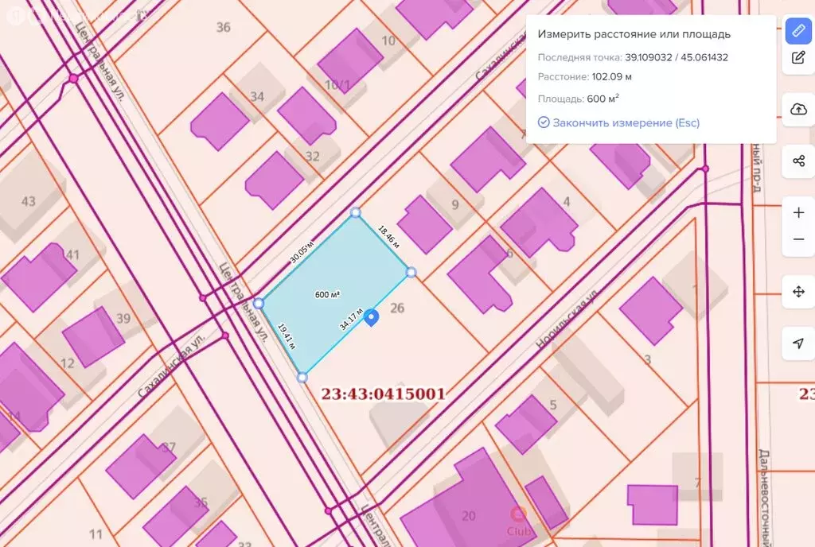
Task: Zoom in with the plus button
Action: tap(799, 212)
